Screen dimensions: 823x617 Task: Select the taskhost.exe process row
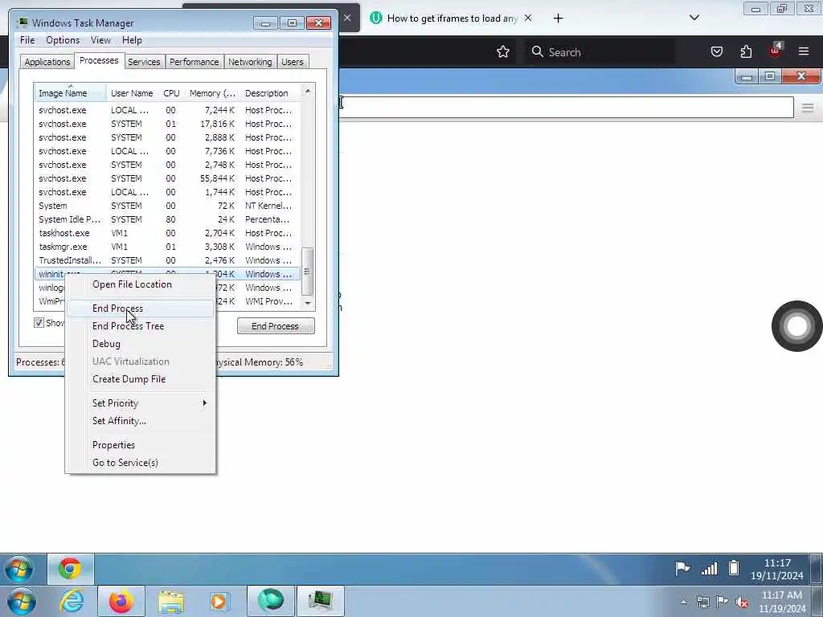coord(168,233)
